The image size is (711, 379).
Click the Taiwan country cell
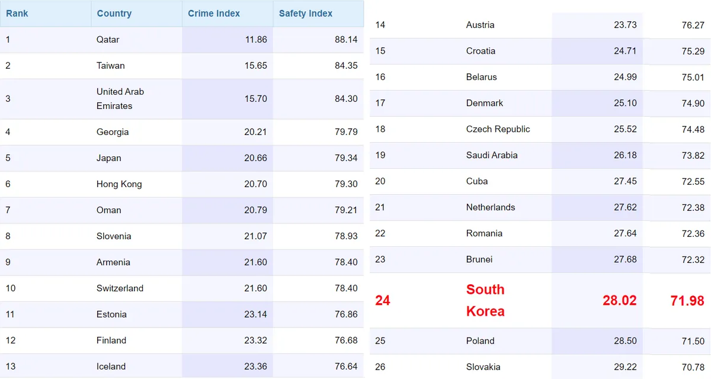(111, 66)
